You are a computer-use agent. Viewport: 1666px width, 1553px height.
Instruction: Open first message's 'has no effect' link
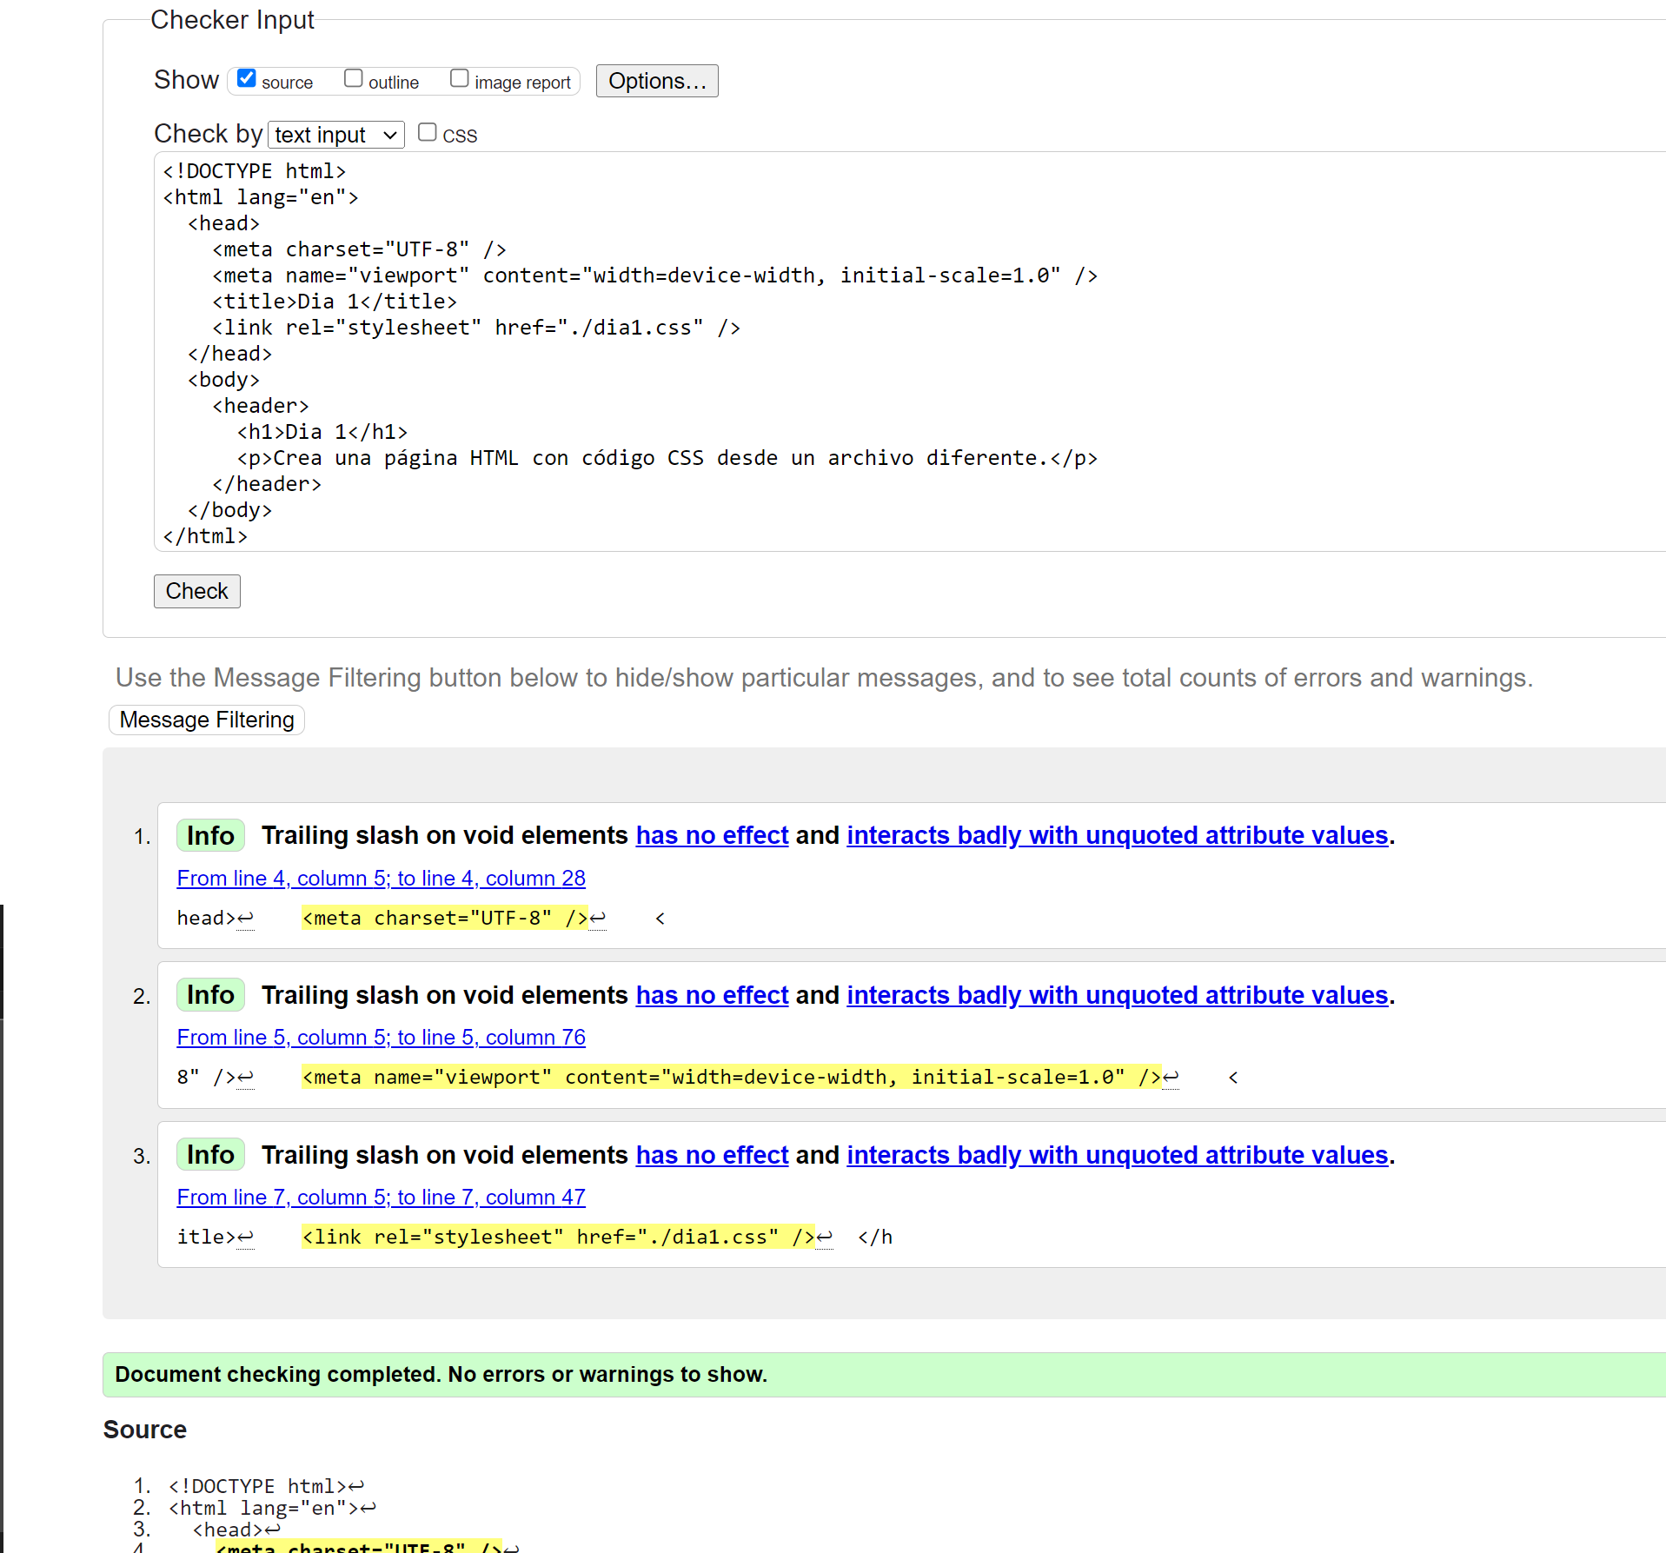712,835
